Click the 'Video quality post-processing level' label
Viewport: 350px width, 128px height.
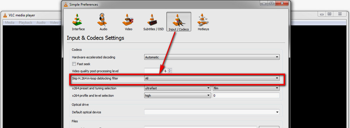96,71
